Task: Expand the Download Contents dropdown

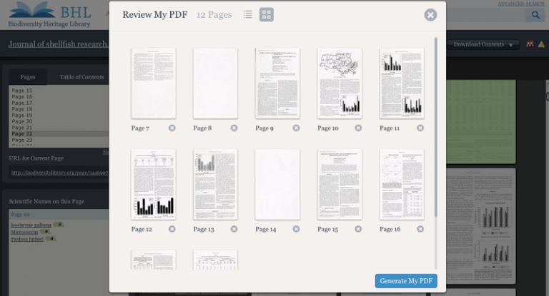Action: [x=483, y=44]
